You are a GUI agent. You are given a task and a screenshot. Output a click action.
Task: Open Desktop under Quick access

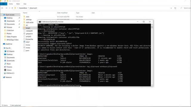tap(10, 18)
